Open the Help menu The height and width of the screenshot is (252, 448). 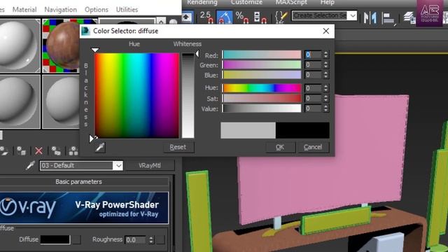point(327,3)
